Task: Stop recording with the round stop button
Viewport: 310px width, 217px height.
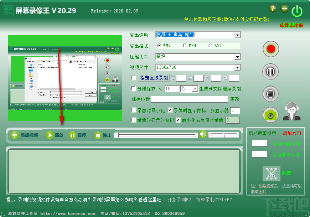Action: 270,94
